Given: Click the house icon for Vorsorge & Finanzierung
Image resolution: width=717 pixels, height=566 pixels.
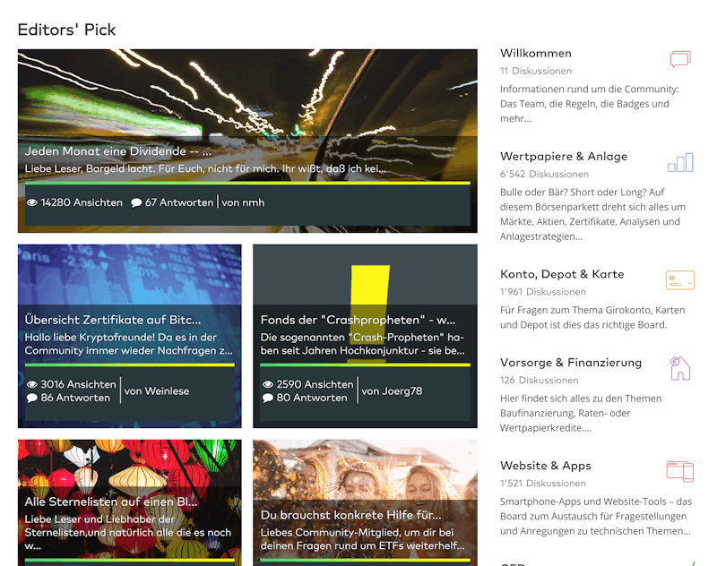Looking at the screenshot, I should point(680,368).
